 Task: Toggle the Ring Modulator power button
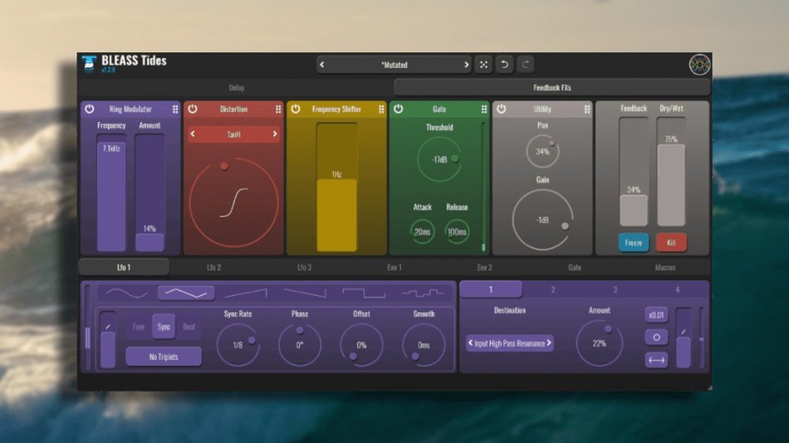coord(89,110)
